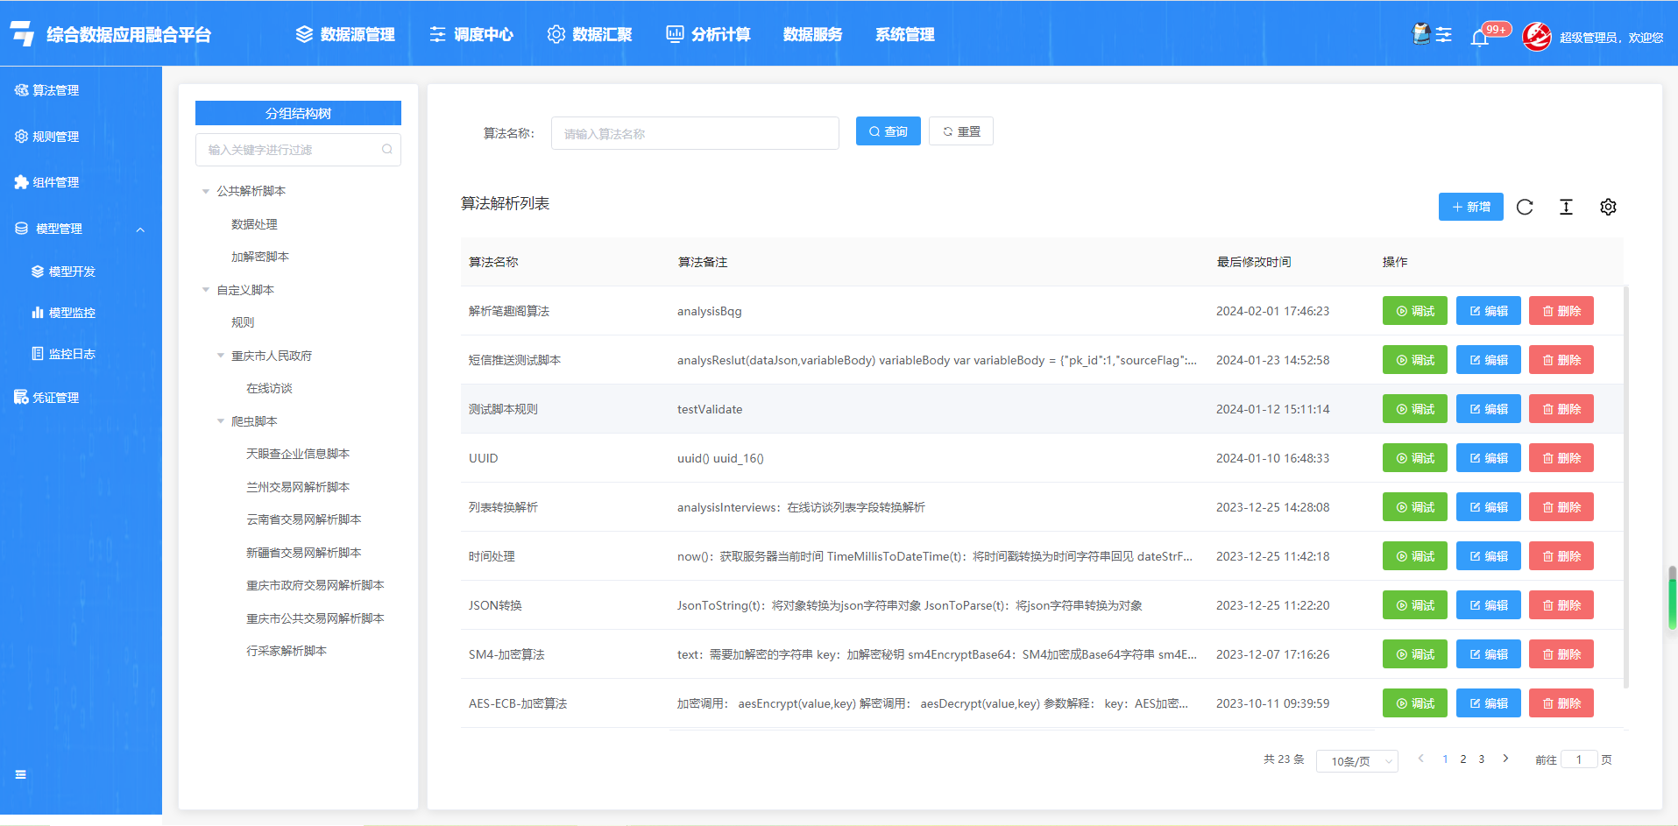
Task: Open column settings gear icon
Action: pyautogui.click(x=1608, y=207)
